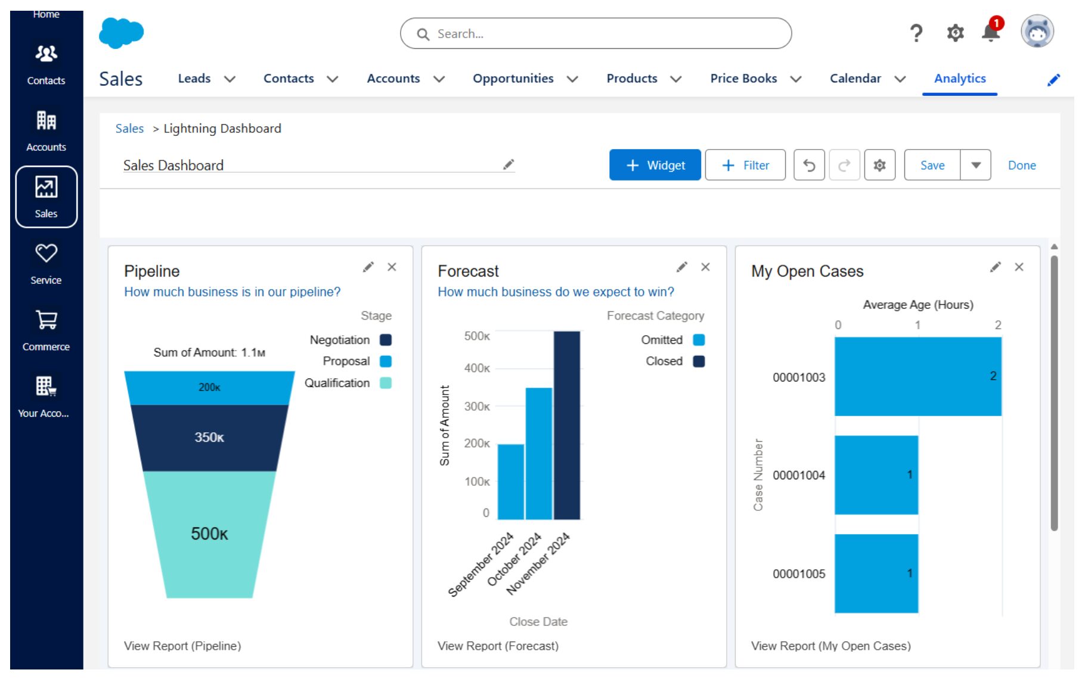Expand the Accounts tab dropdown chevron
Image resolution: width=1085 pixels, height=682 pixels.
[439, 79]
